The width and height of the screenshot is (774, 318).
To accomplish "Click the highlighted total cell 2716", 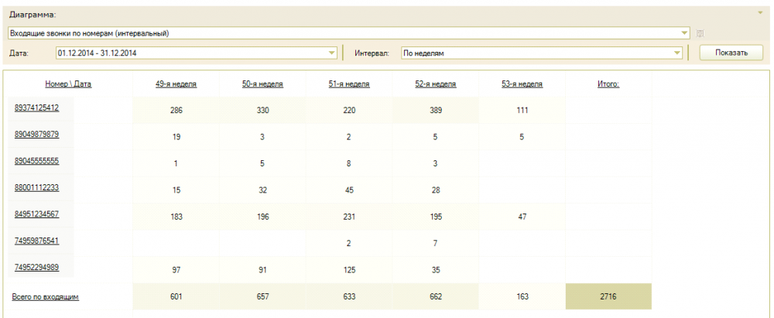I will click(x=608, y=296).
